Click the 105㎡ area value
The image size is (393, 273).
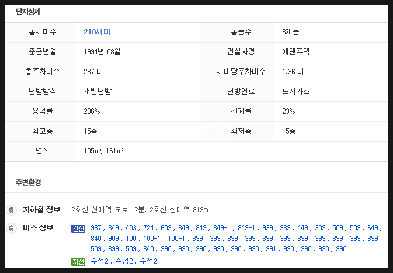pyautogui.click(x=93, y=150)
